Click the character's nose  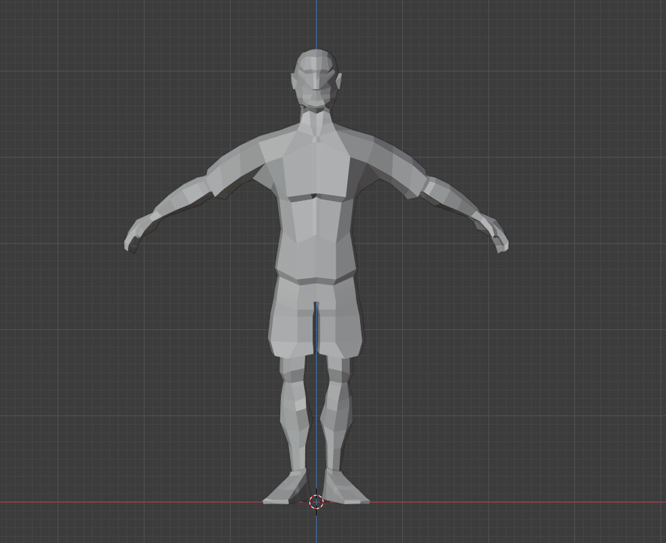(x=315, y=85)
